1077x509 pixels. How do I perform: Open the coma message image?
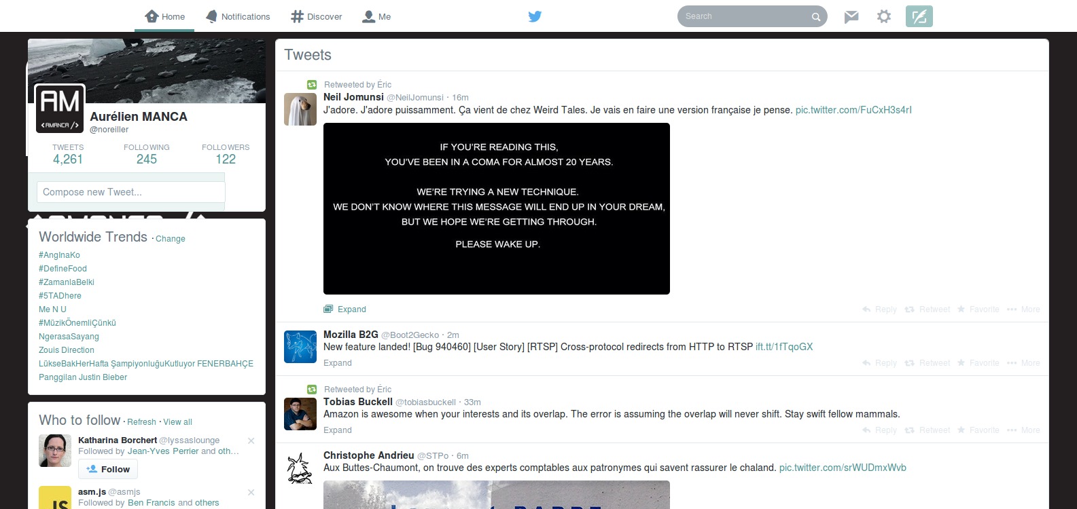(497, 209)
